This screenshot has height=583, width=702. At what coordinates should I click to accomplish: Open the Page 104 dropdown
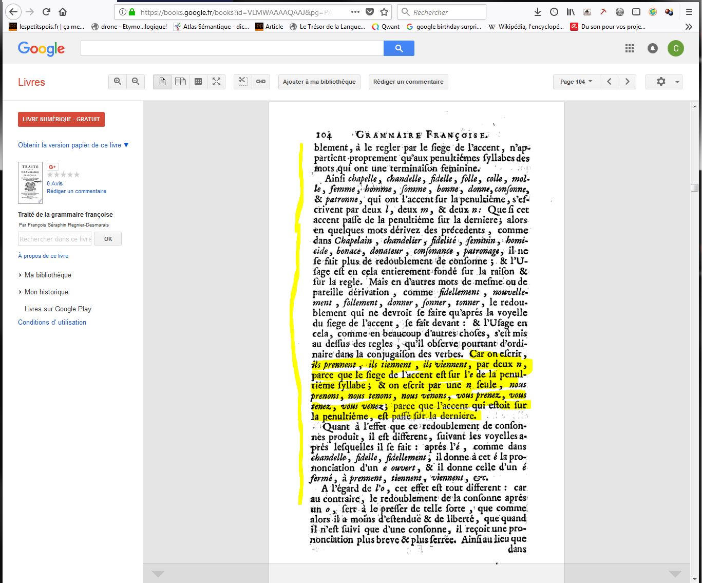point(576,82)
